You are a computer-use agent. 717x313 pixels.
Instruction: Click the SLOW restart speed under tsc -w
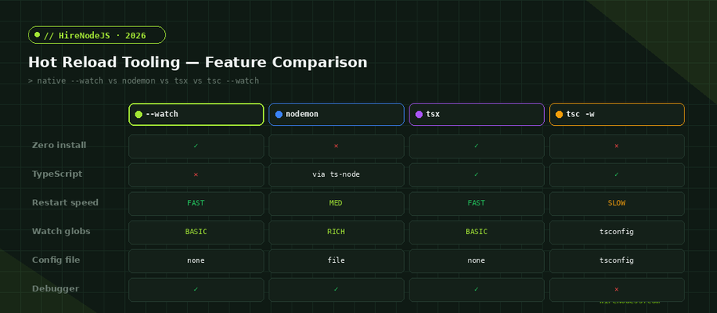pos(617,203)
